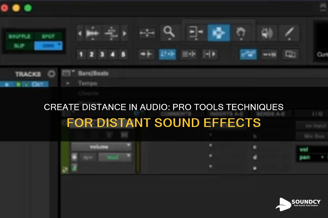Click the Zoom Toggle icon
The width and height of the screenshot is (328, 218).
(147, 33)
